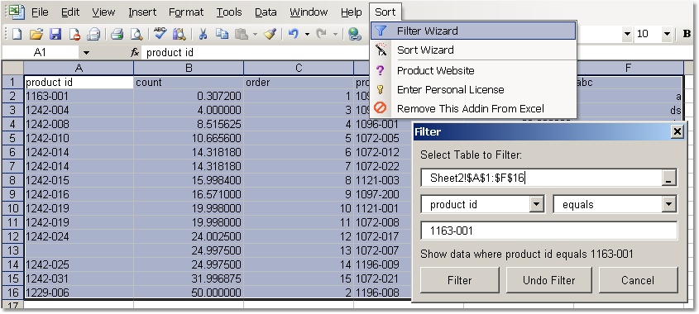699x314 pixels.
Task: Open the equals condition dropdown
Action: (668, 204)
